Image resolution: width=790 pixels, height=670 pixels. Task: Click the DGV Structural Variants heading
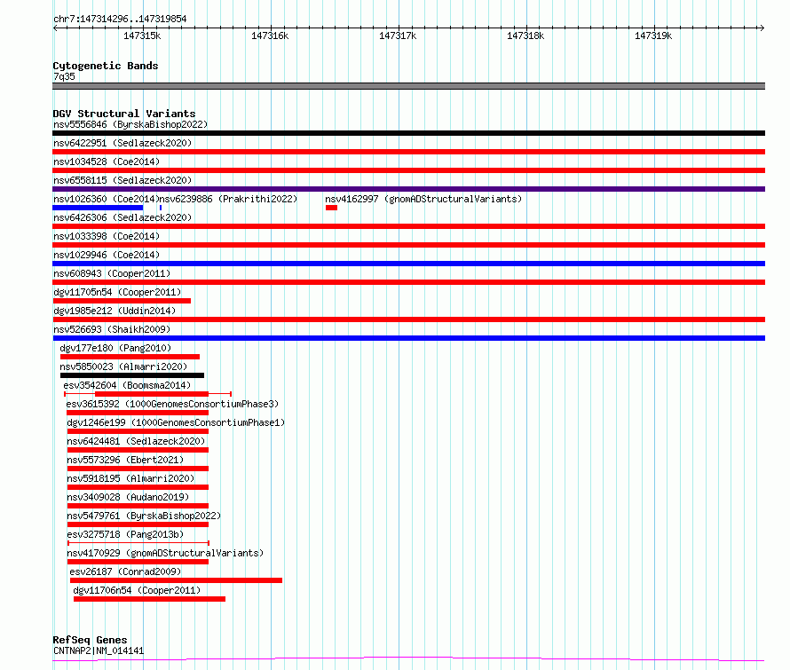point(124,114)
